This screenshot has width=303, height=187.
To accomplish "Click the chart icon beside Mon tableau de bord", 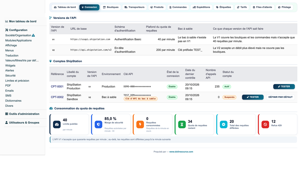I will (7, 21).
